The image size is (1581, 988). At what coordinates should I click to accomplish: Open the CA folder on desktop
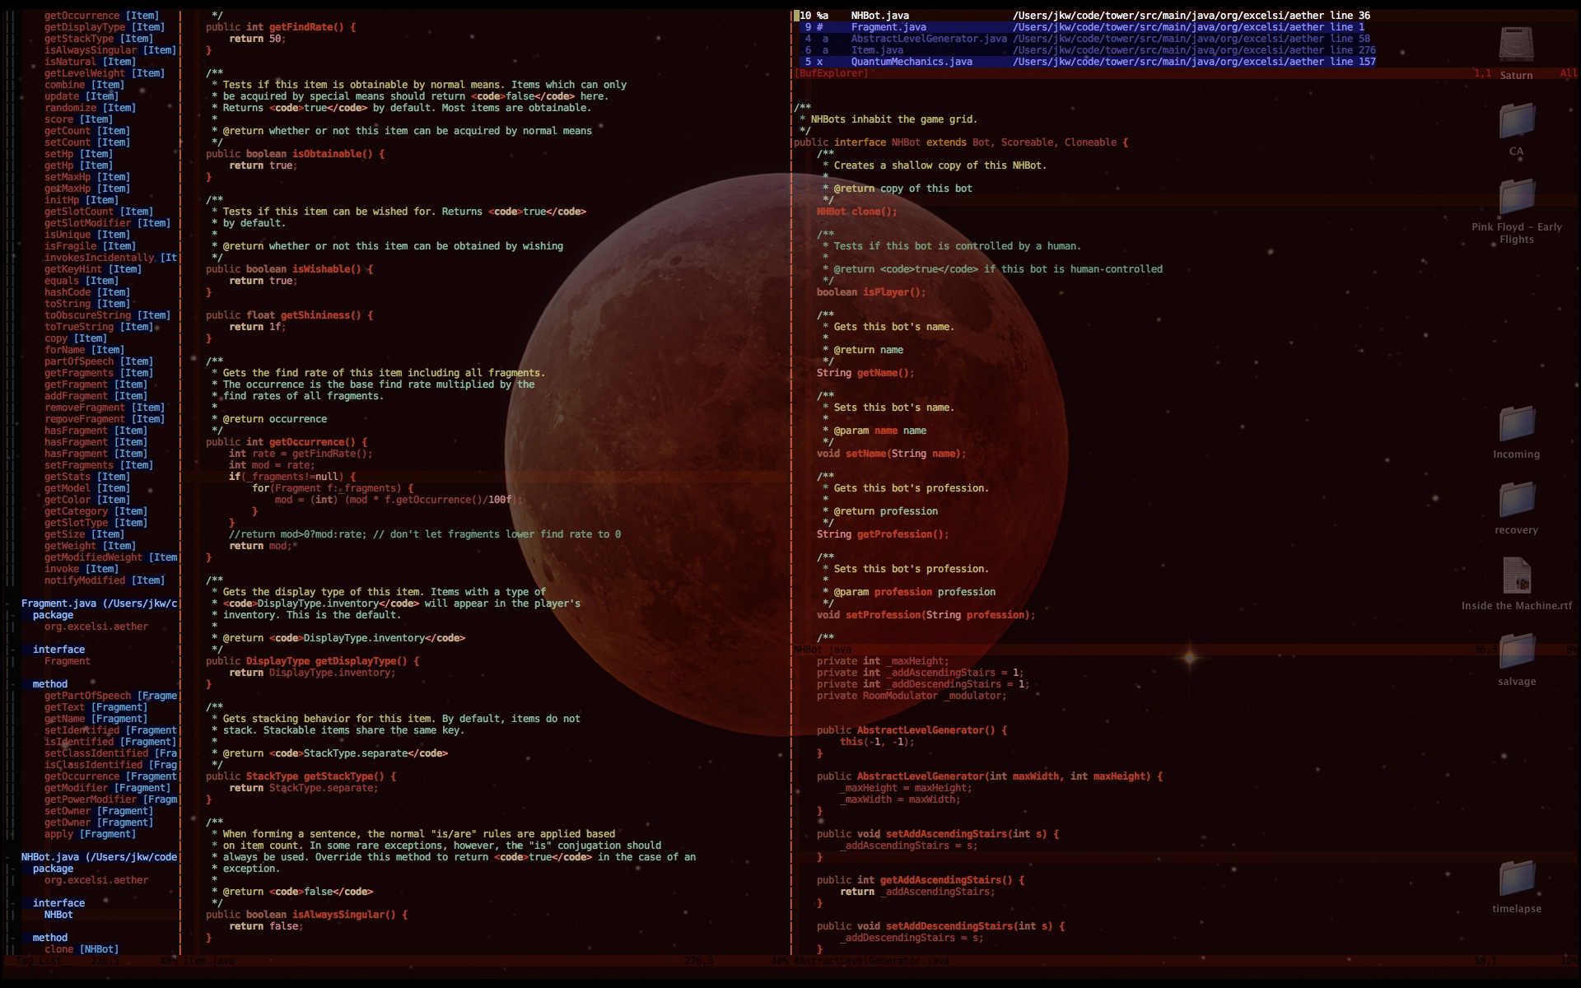(1516, 122)
